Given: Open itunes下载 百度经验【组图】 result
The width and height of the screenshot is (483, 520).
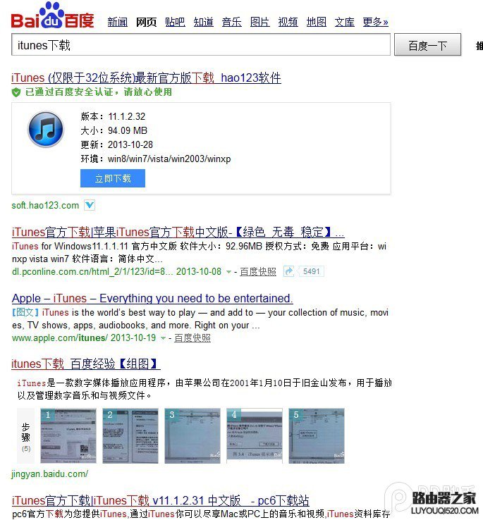Looking at the screenshot, I should click(85, 364).
